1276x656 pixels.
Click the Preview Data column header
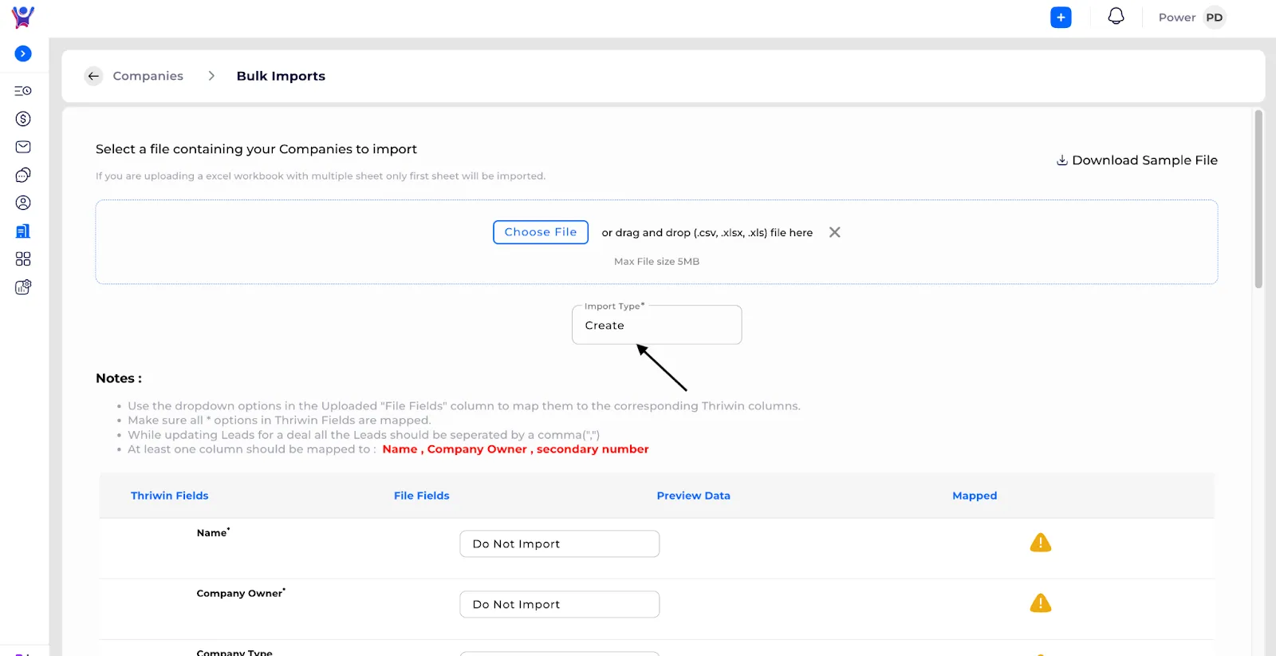(693, 496)
